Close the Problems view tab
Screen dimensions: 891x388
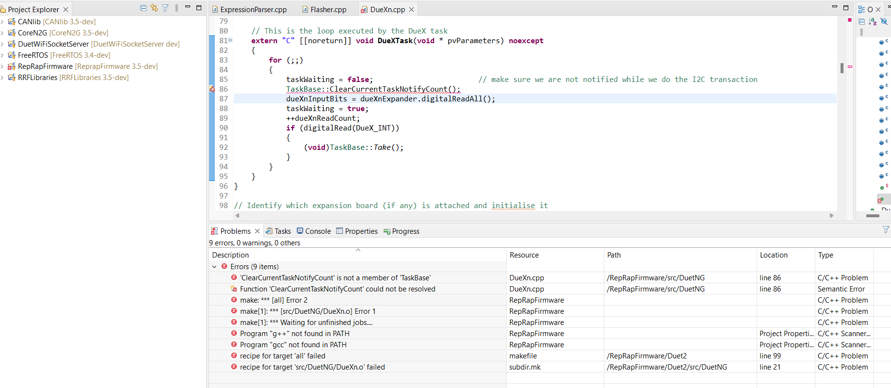pos(258,231)
